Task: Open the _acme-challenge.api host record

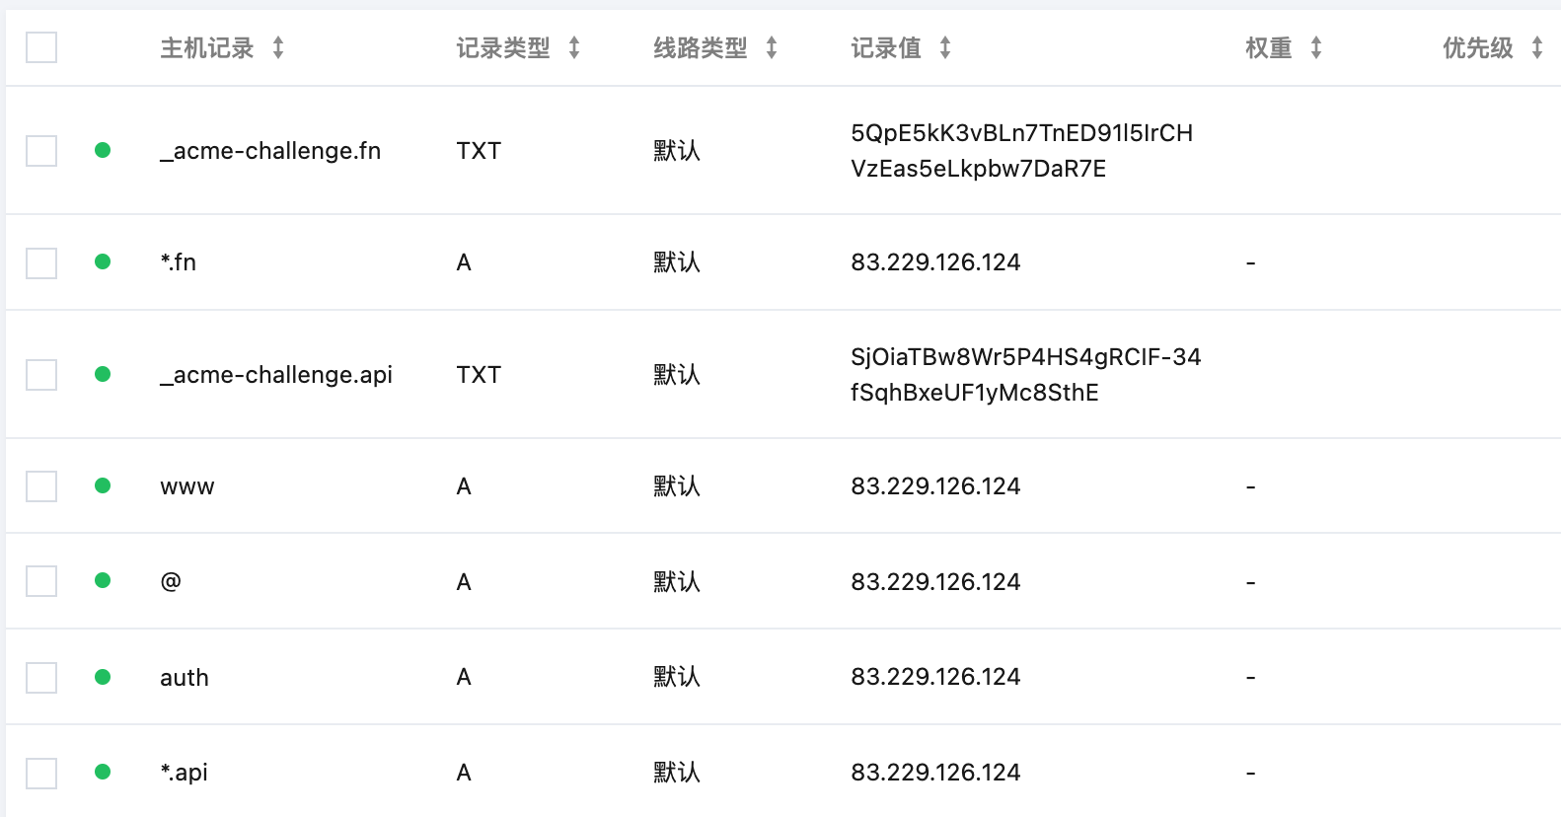Action: [276, 375]
